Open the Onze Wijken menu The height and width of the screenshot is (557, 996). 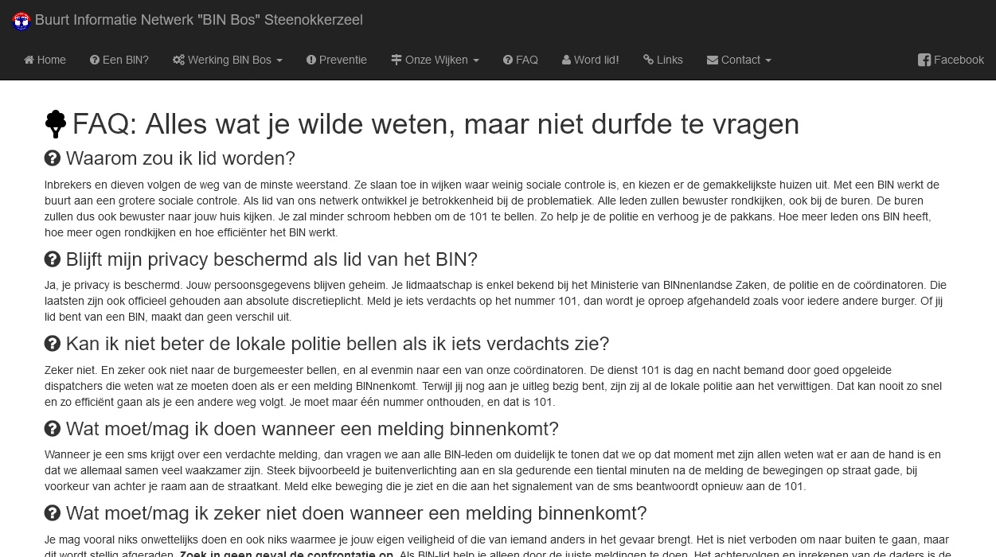[435, 60]
